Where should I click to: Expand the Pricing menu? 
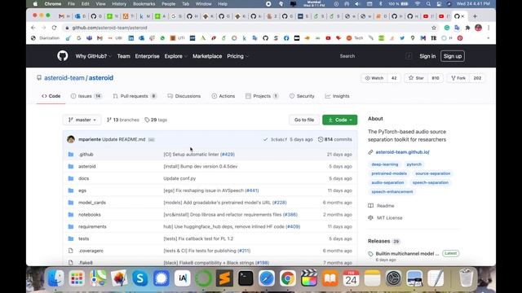click(237, 56)
